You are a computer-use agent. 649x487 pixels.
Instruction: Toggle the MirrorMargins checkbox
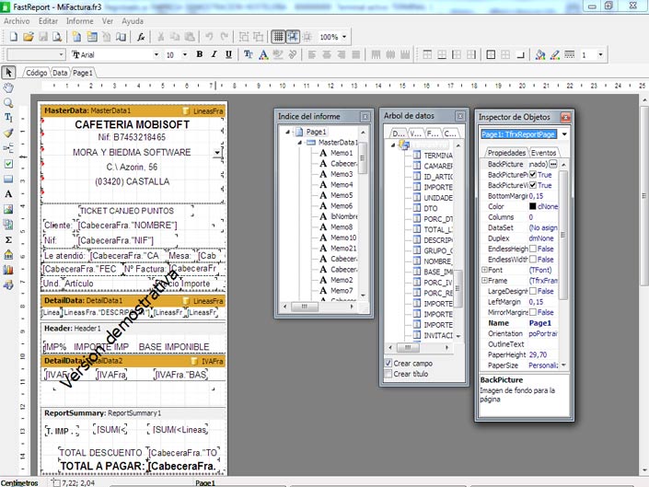(533, 312)
